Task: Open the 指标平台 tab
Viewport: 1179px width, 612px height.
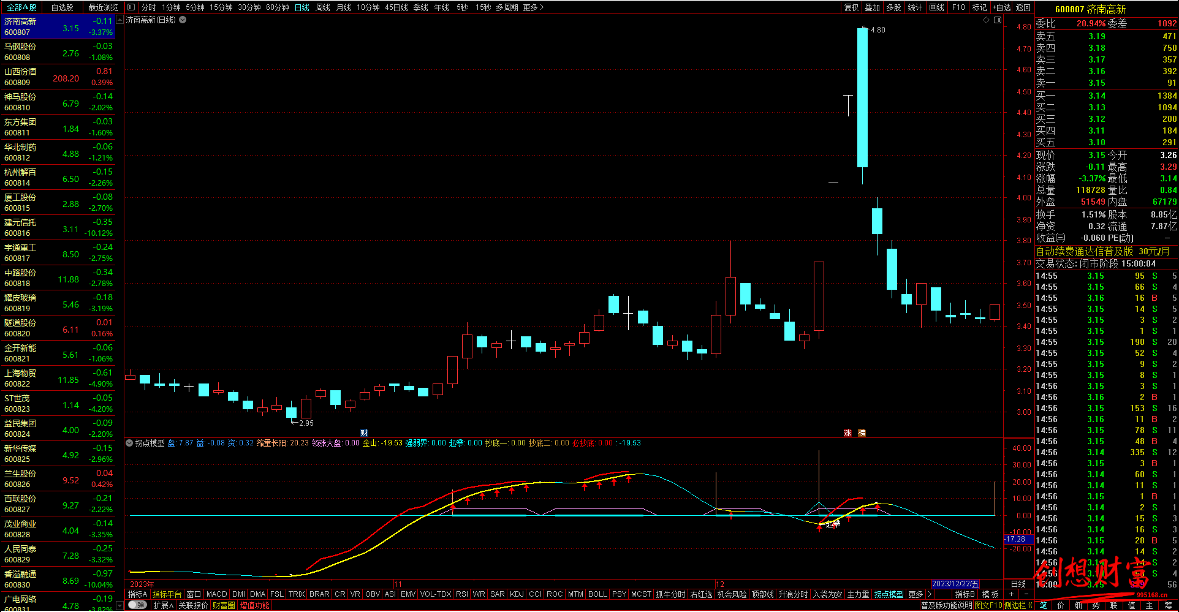Action: click(x=167, y=594)
